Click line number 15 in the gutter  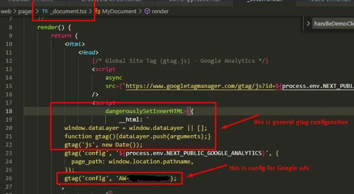(9, 86)
